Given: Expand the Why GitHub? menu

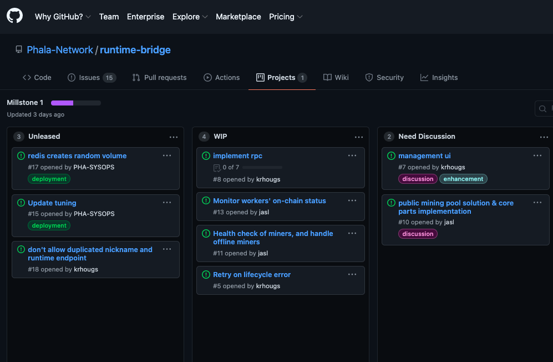Looking at the screenshot, I should click(x=63, y=17).
